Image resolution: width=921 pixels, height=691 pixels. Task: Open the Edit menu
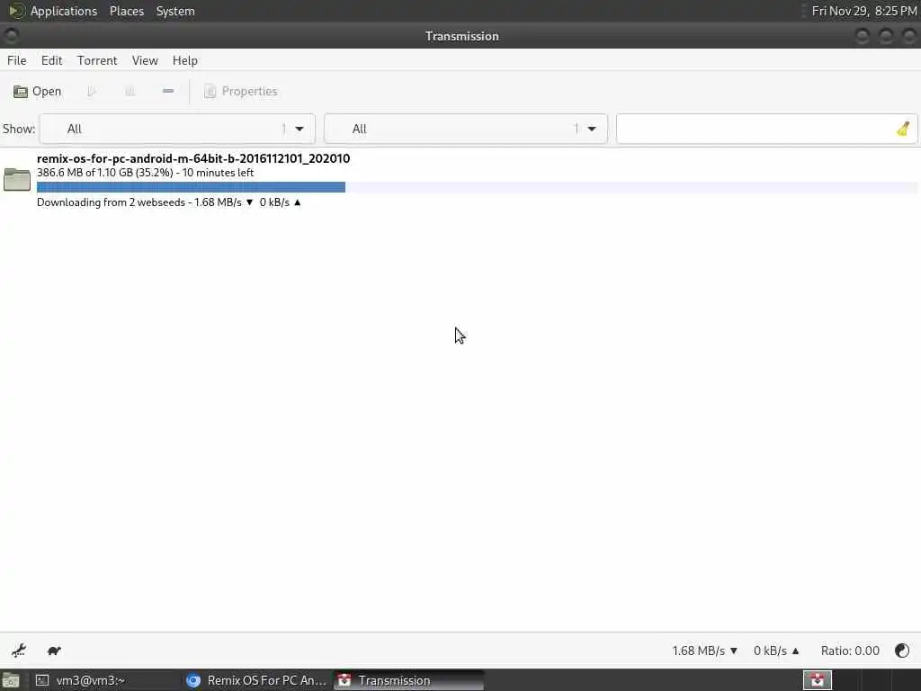[x=51, y=60]
